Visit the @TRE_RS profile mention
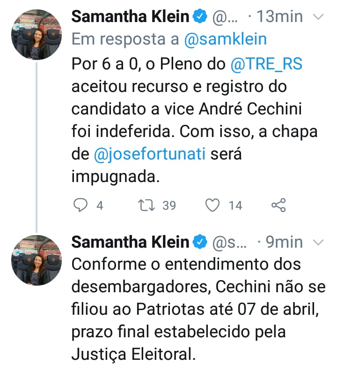Image resolution: width=337 pixels, height=372 pixels. [267, 64]
